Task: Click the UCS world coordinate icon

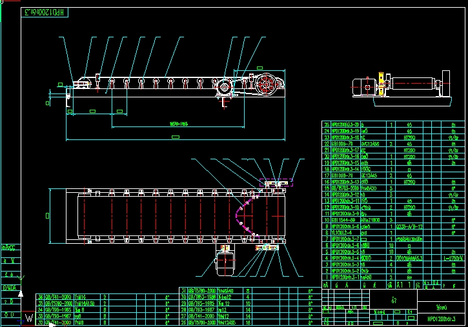Action: pos(28,318)
